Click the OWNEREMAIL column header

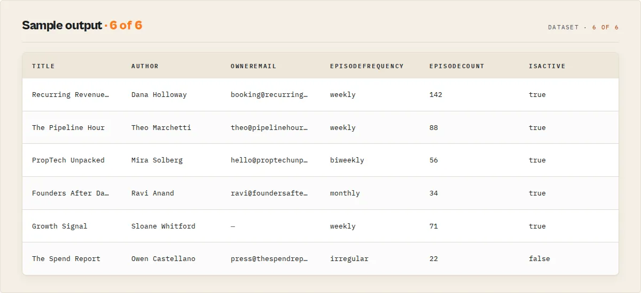(x=253, y=66)
